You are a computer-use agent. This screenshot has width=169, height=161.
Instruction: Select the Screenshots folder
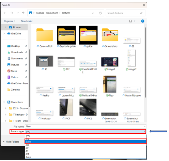click(x=110, y=38)
